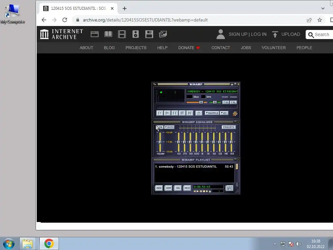This screenshot has width=333, height=250.
Task: Toggle the PL playlist window button
Action: point(233,102)
